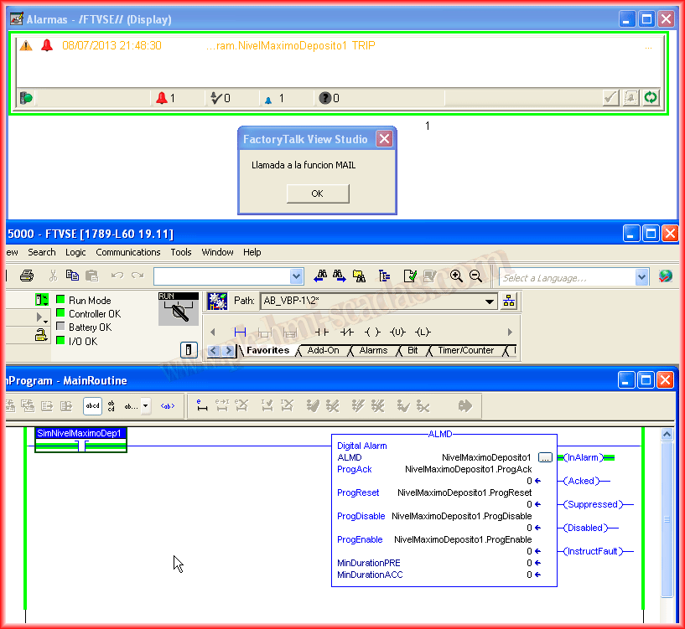Viewport: 685px width, 629px height.
Task: Add an examine-if-closed contact instruction
Action: click(x=321, y=333)
